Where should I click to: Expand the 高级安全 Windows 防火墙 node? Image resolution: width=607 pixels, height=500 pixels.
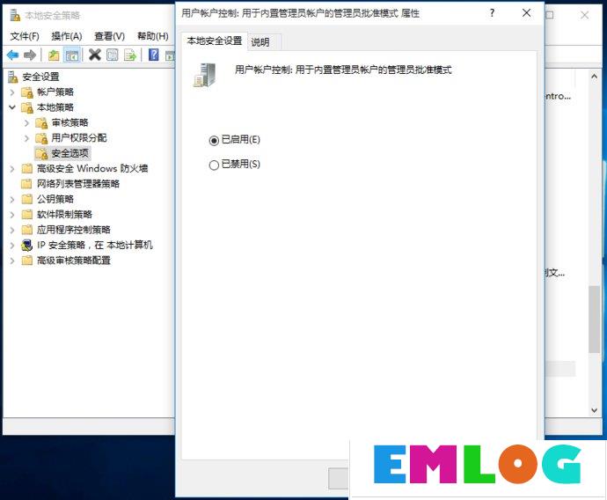coord(12,168)
